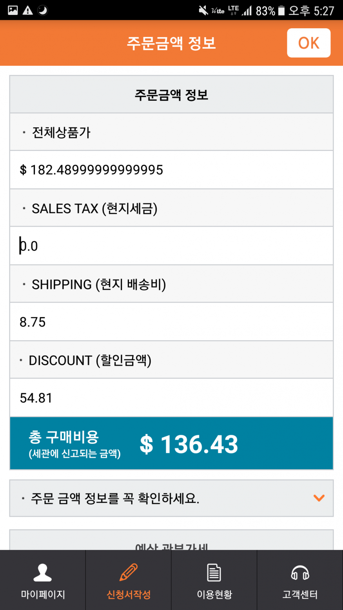Tap the SALES TAX input field

click(171, 246)
